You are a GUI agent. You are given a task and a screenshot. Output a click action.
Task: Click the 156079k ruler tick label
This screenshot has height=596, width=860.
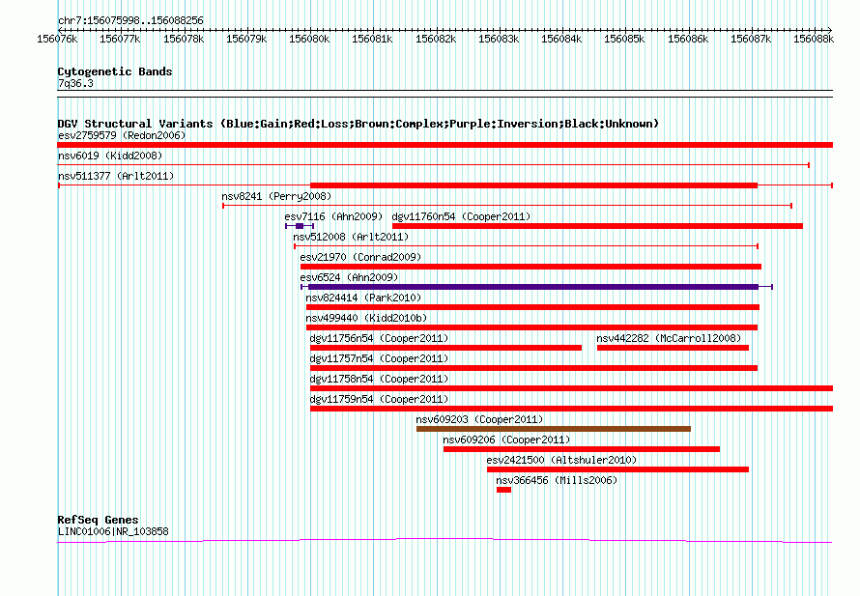tap(246, 39)
